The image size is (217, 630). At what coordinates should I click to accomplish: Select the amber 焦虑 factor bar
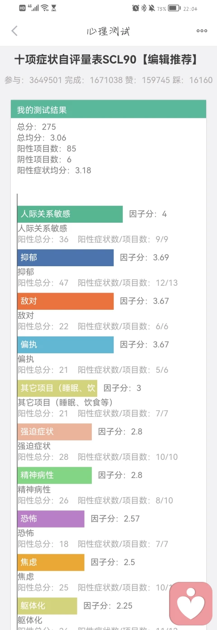(51, 562)
